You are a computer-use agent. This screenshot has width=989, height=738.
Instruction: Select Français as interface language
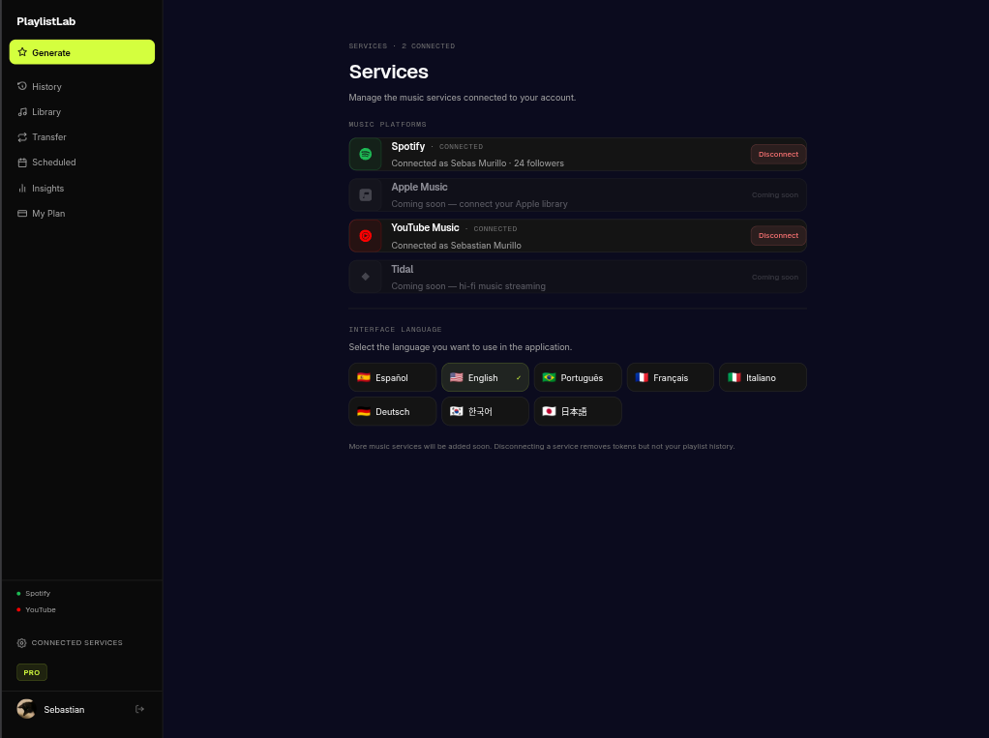coord(671,377)
